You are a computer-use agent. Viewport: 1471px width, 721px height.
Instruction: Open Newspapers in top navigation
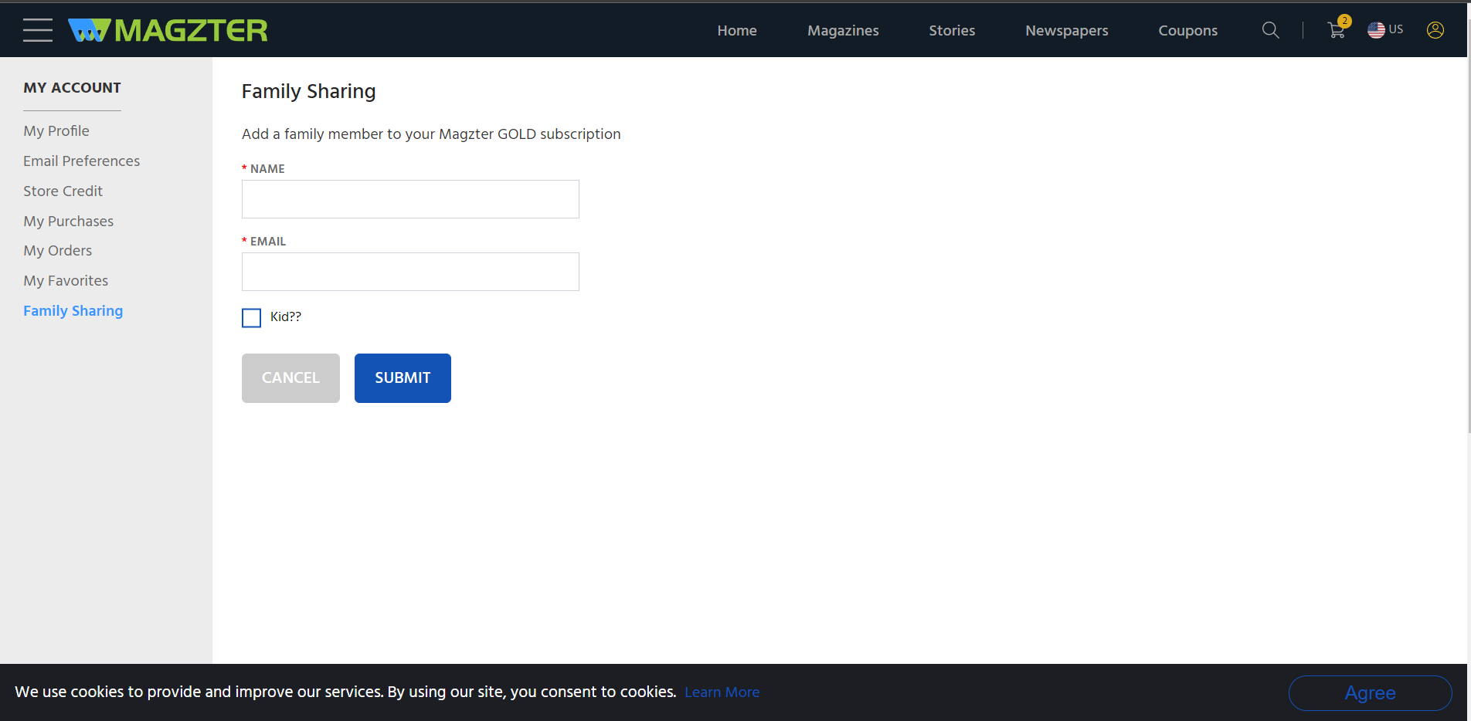pos(1067,30)
